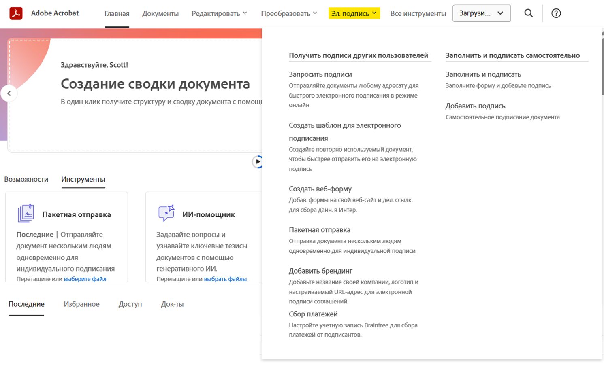Open the help question mark icon
The image size is (604, 367).
pos(556,13)
